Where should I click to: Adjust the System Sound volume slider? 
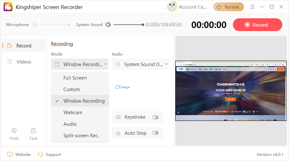pos(128,25)
